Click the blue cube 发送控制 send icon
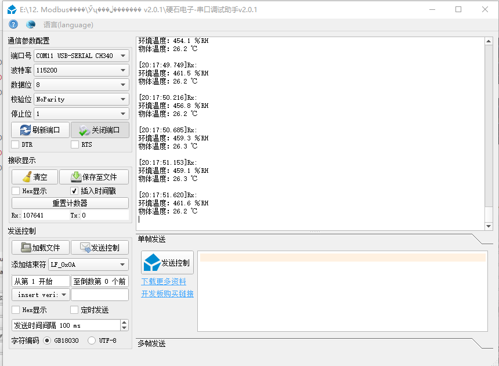 (x=153, y=262)
